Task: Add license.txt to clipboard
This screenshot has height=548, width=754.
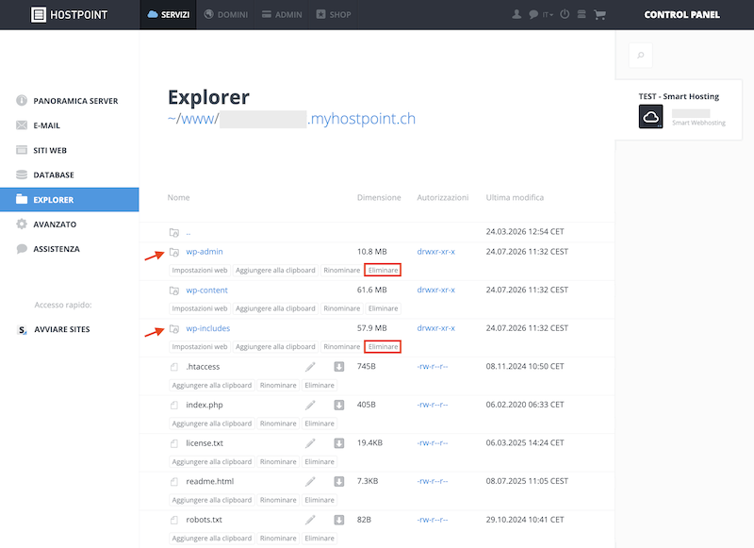Action: point(211,462)
